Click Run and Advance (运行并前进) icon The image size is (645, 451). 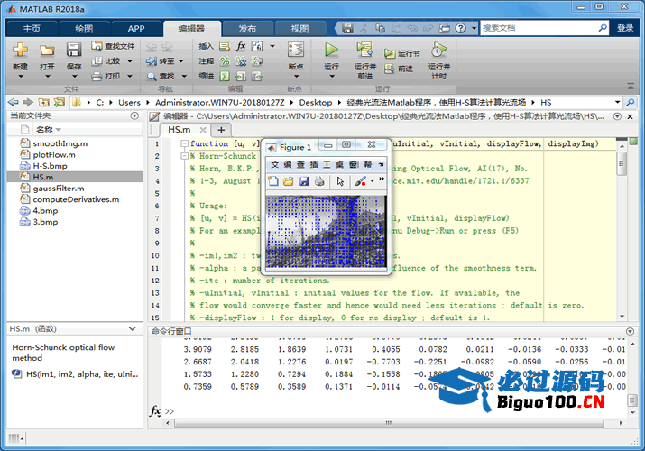point(364,50)
